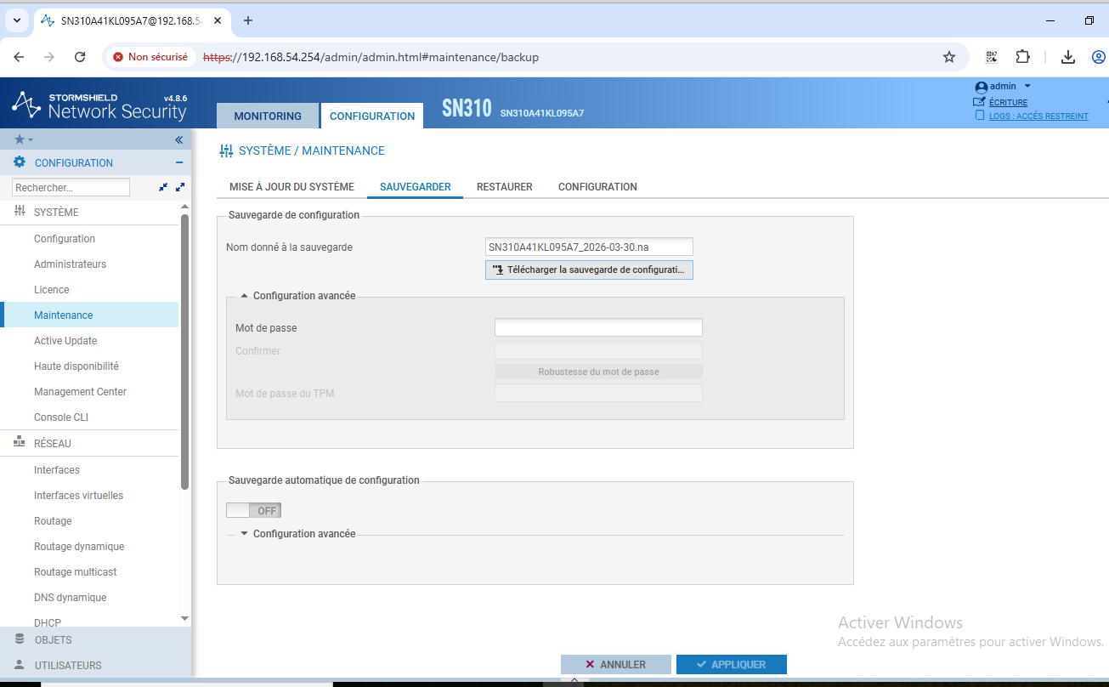Screen dimensions: 1109x687
Task: Expand the menu tree with outward arrows icon
Action: (179, 187)
